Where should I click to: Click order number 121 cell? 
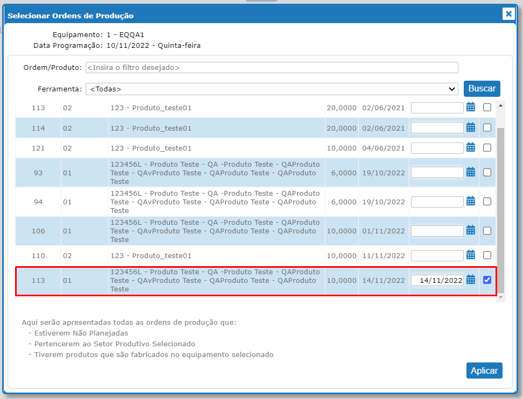(x=38, y=148)
